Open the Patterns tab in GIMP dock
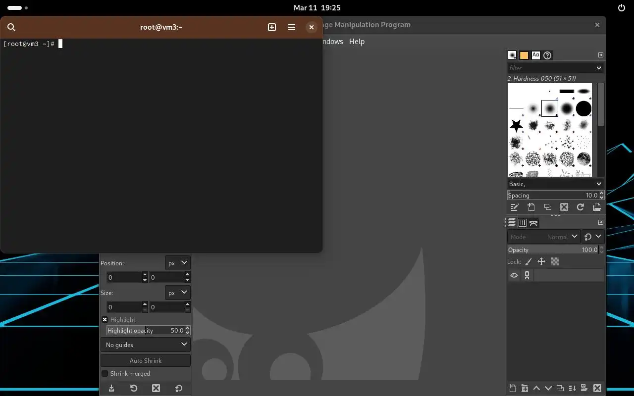Screen dimensions: 634x396 click(524, 55)
